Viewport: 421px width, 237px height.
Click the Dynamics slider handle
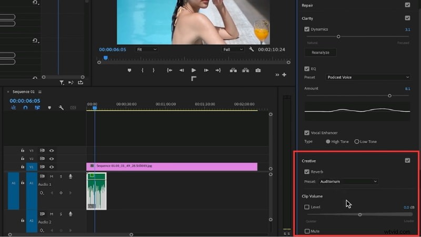(x=338, y=36)
